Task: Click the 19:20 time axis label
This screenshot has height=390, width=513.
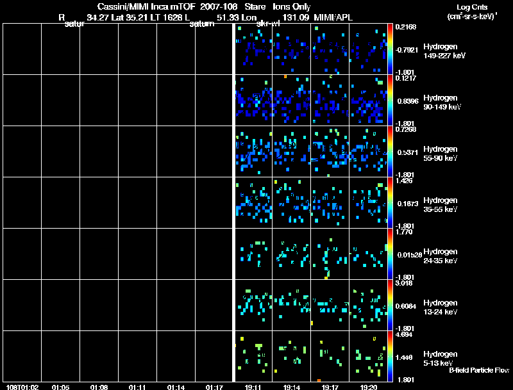Action: pos(368,387)
